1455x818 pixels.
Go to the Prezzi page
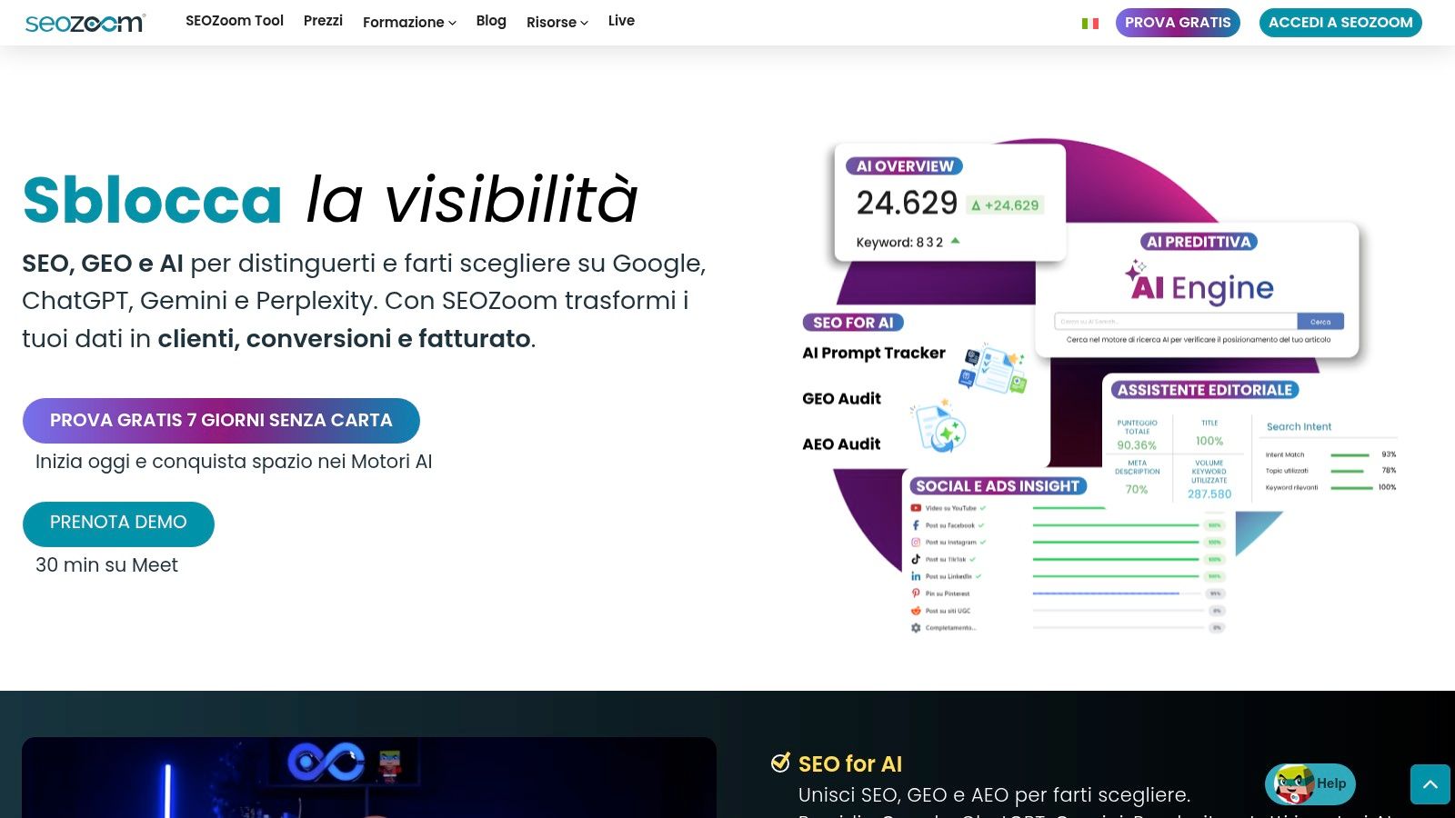[x=323, y=20]
